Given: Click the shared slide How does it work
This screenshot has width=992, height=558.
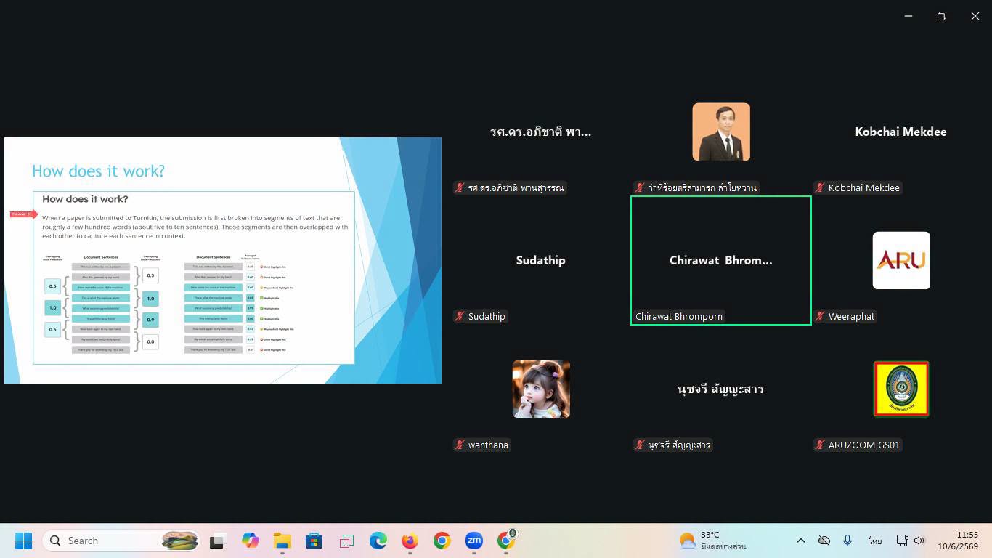Looking at the screenshot, I should [223, 260].
